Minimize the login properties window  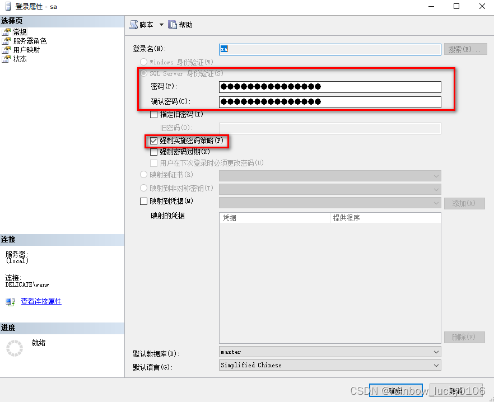431,6
